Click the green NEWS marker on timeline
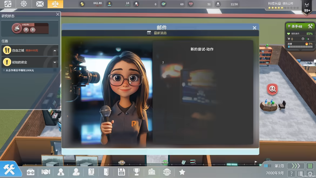Viewport: 316px width, 178px height. pyautogui.click(x=165, y=163)
